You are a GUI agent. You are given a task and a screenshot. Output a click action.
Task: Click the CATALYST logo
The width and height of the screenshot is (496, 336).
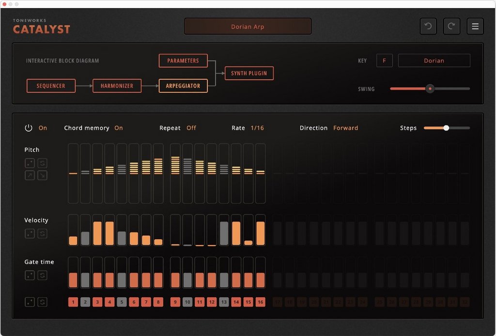[x=42, y=30]
